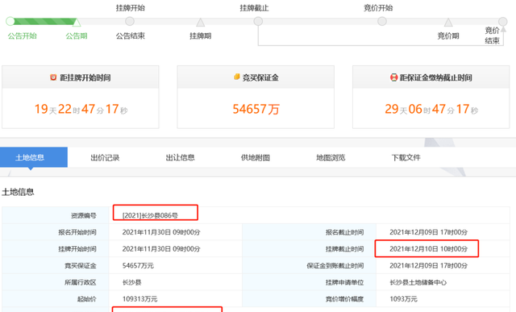Click the 54657万 deposit amount
This screenshot has width=516, height=312.
[256, 109]
